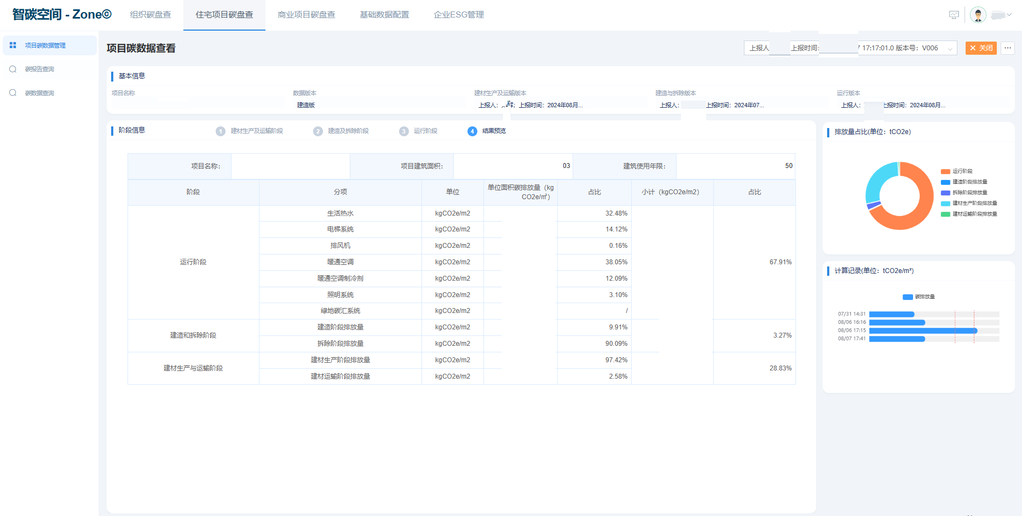Click the step 2 circle 建造及拆除阶段
The width and height of the screenshot is (1022, 516).
318,131
